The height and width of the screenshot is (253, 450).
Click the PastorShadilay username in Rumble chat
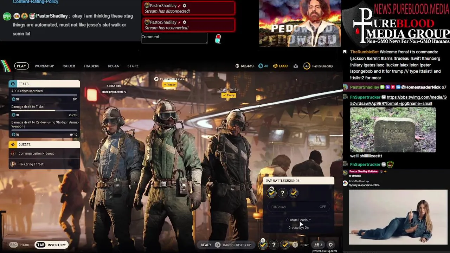365,87
